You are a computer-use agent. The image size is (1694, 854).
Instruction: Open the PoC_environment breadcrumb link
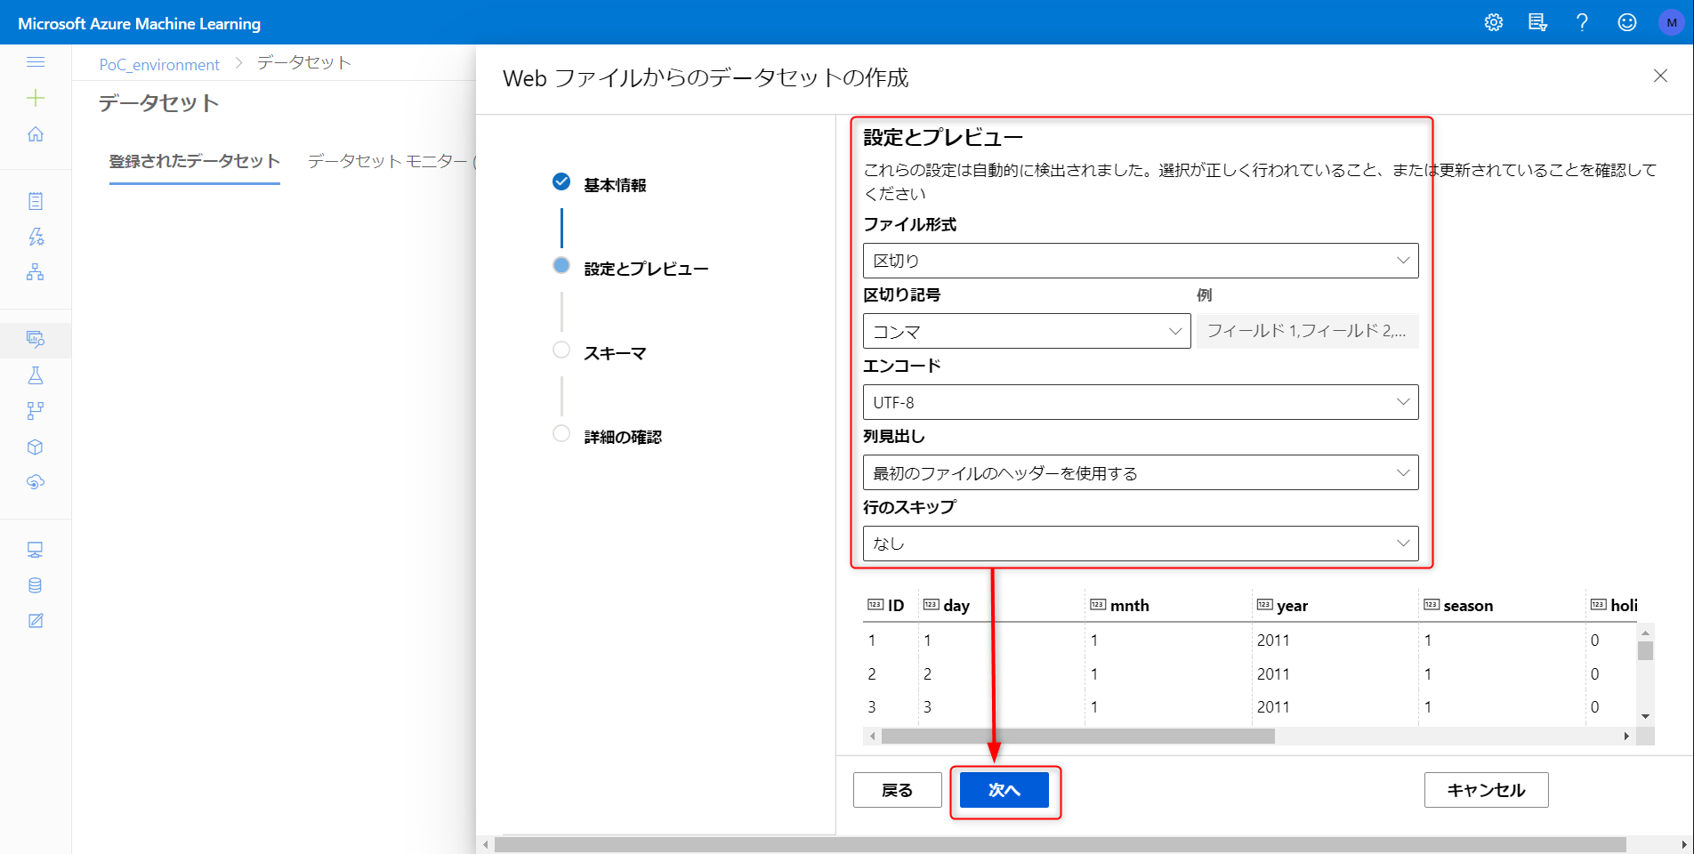tap(159, 64)
